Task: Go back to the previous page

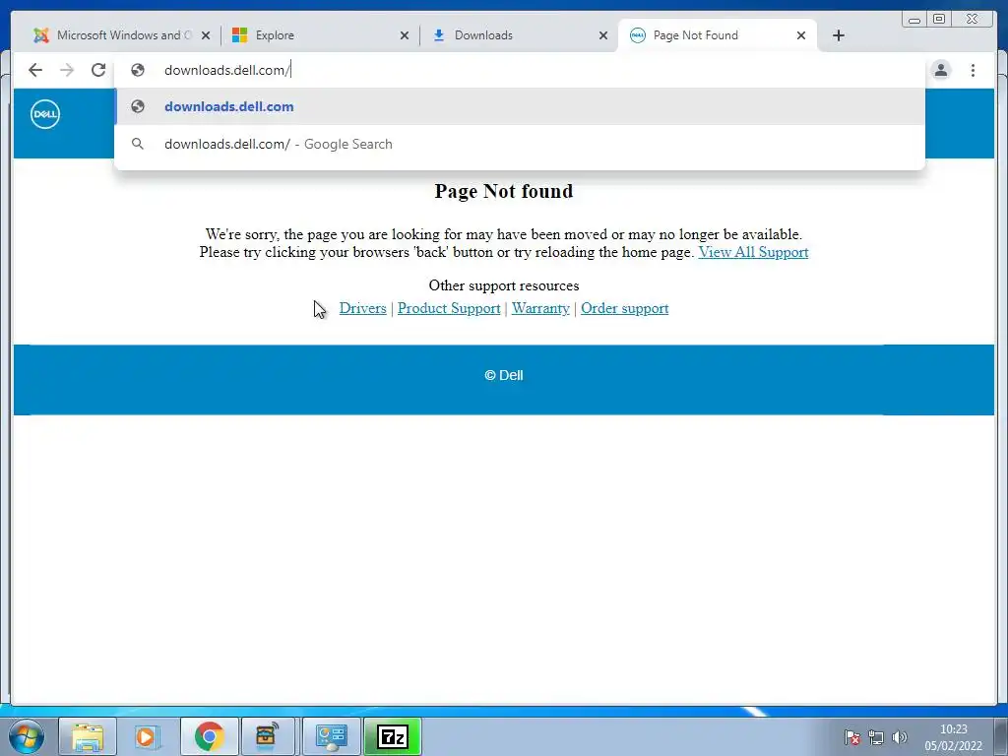Action: click(35, 70)
